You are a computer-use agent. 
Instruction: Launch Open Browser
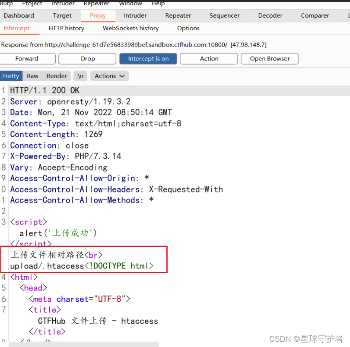270,59
